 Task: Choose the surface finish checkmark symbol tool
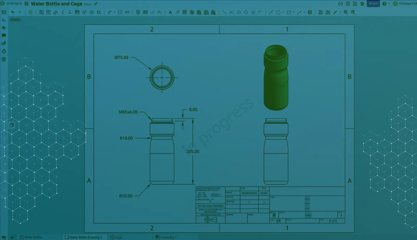pyautogui.click(x=152, y=12)
